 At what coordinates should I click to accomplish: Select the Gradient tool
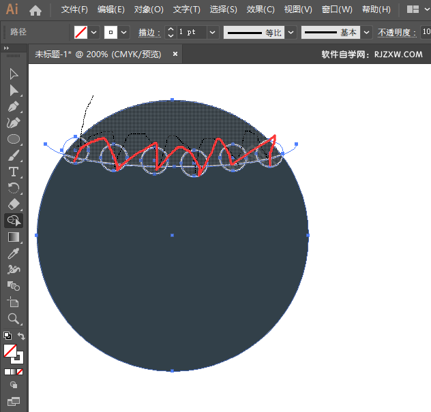tap(14, 237)
